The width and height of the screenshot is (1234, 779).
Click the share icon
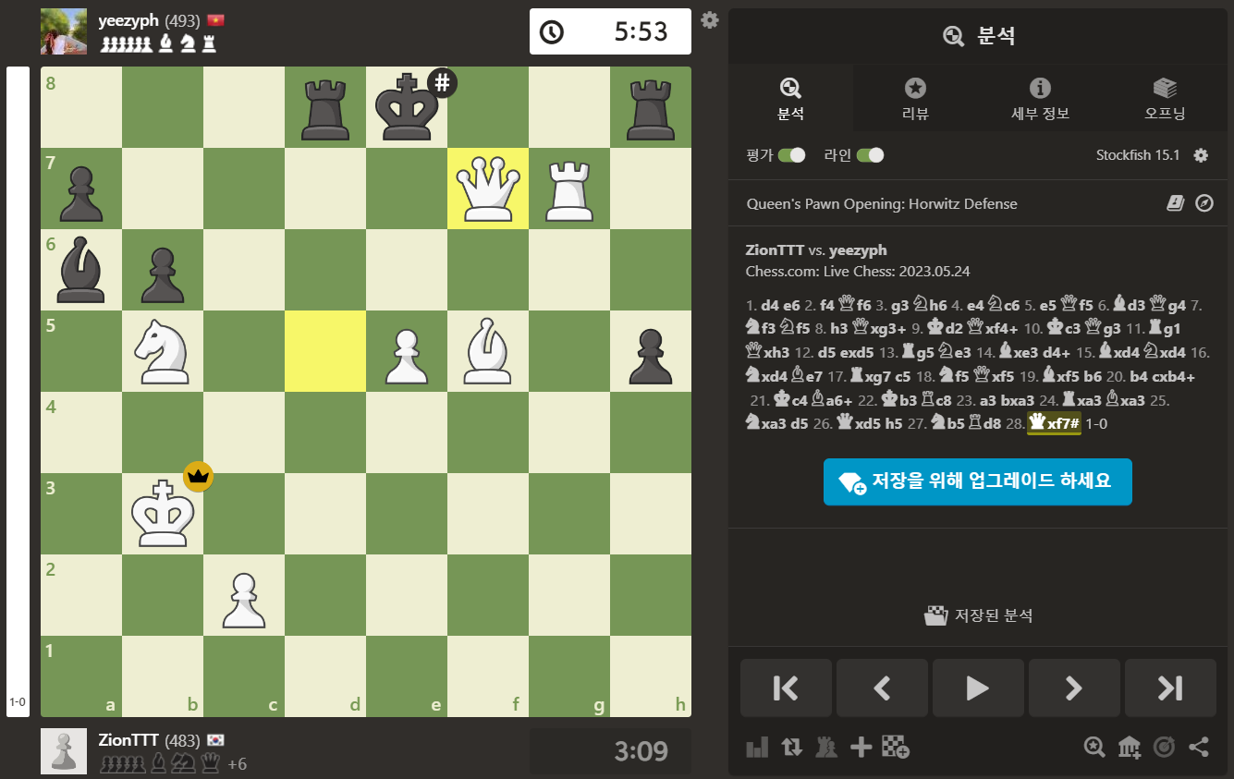(x=1199, y=747)
